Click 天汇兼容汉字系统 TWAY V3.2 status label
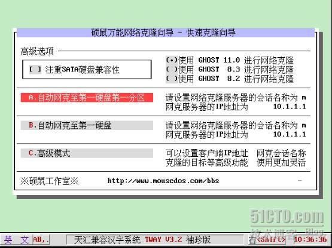Image resolution: width=332 pixels, height=248 pixels. click(x=142, y=240)
